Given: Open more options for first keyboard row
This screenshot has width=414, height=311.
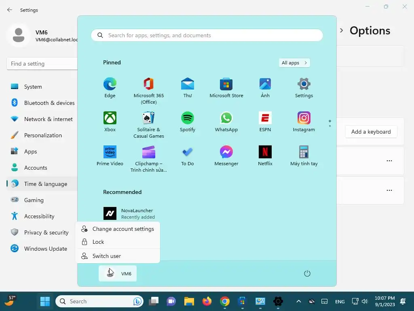Looking at the screenshot, I should (x=389, y=160).
